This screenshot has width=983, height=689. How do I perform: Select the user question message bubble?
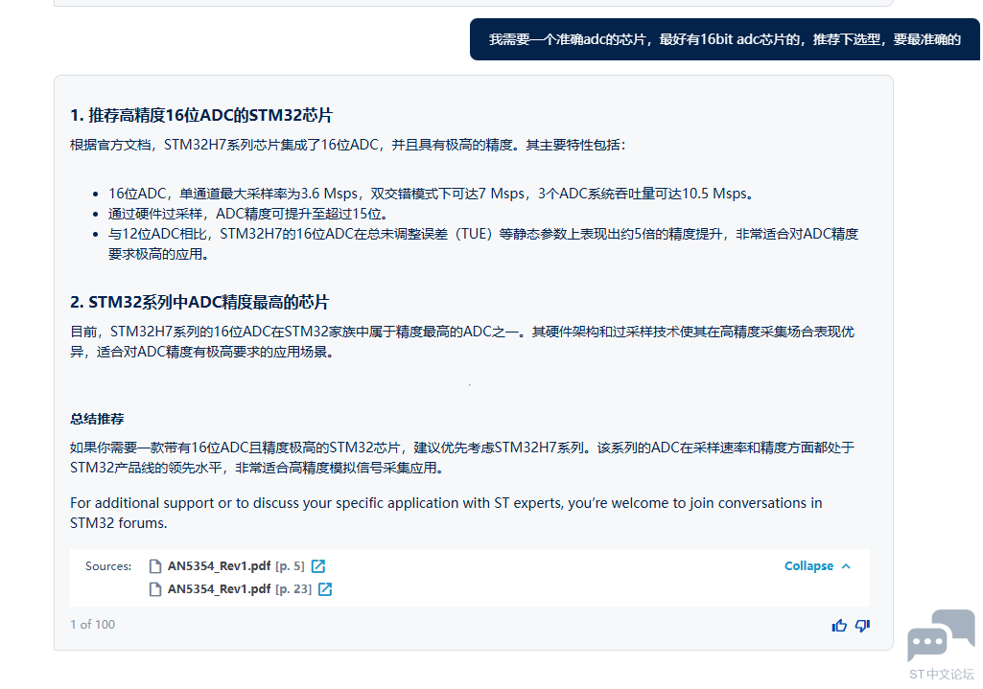(724, 39)
